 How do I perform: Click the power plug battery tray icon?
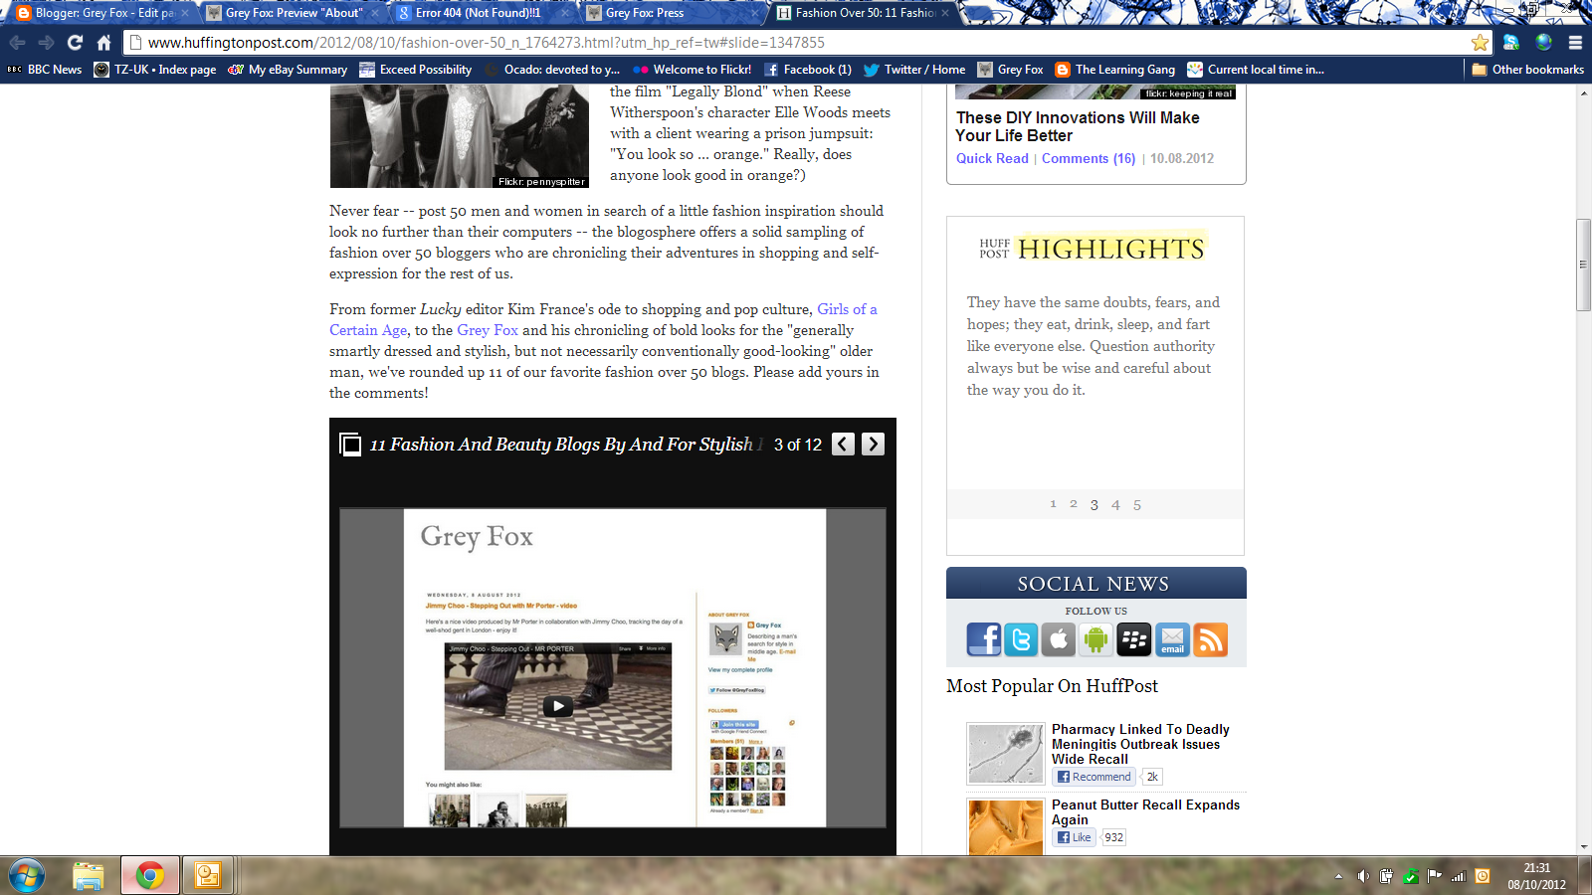pyautogui.click(x=1386, y=876)
